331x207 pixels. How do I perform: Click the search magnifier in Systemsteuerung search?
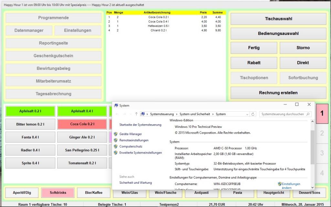pos(308,114)
